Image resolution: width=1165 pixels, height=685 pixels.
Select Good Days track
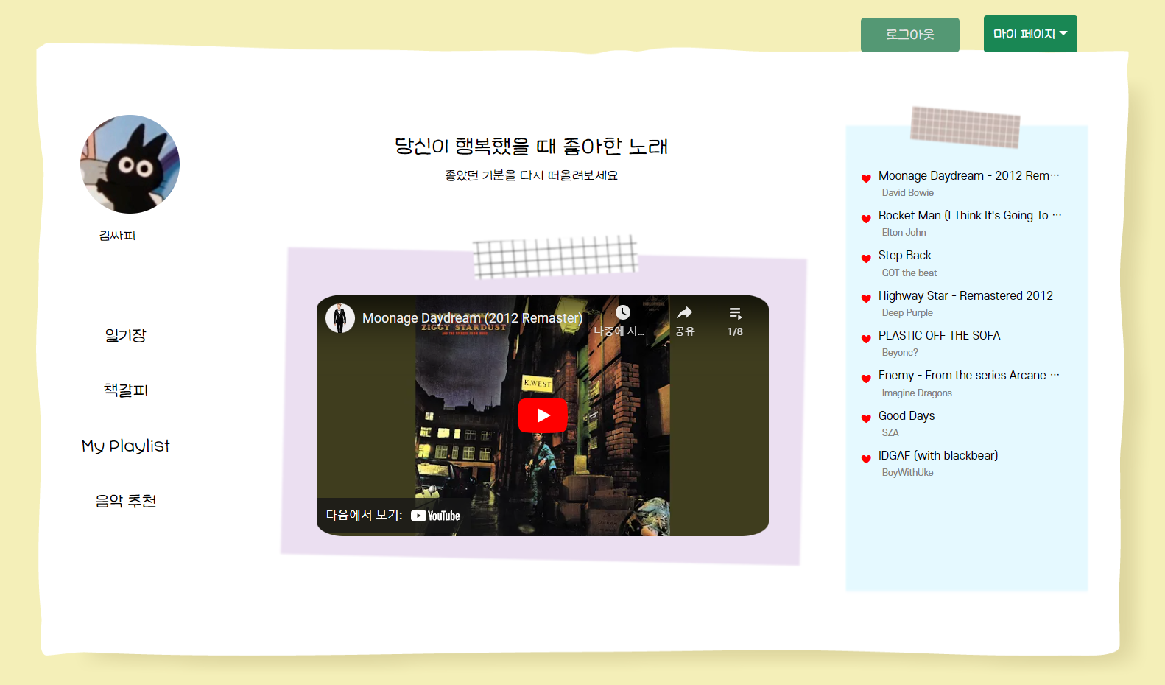pyautogui.click(x=907, y=415)
